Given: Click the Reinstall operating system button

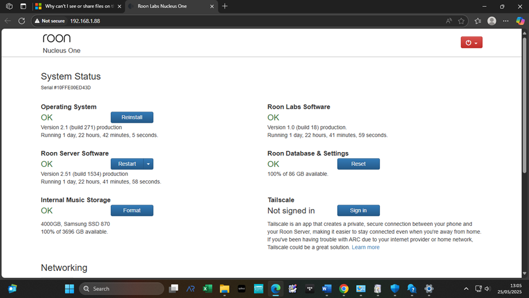Looking at the screenshot, I should click(x=132, y=117).
